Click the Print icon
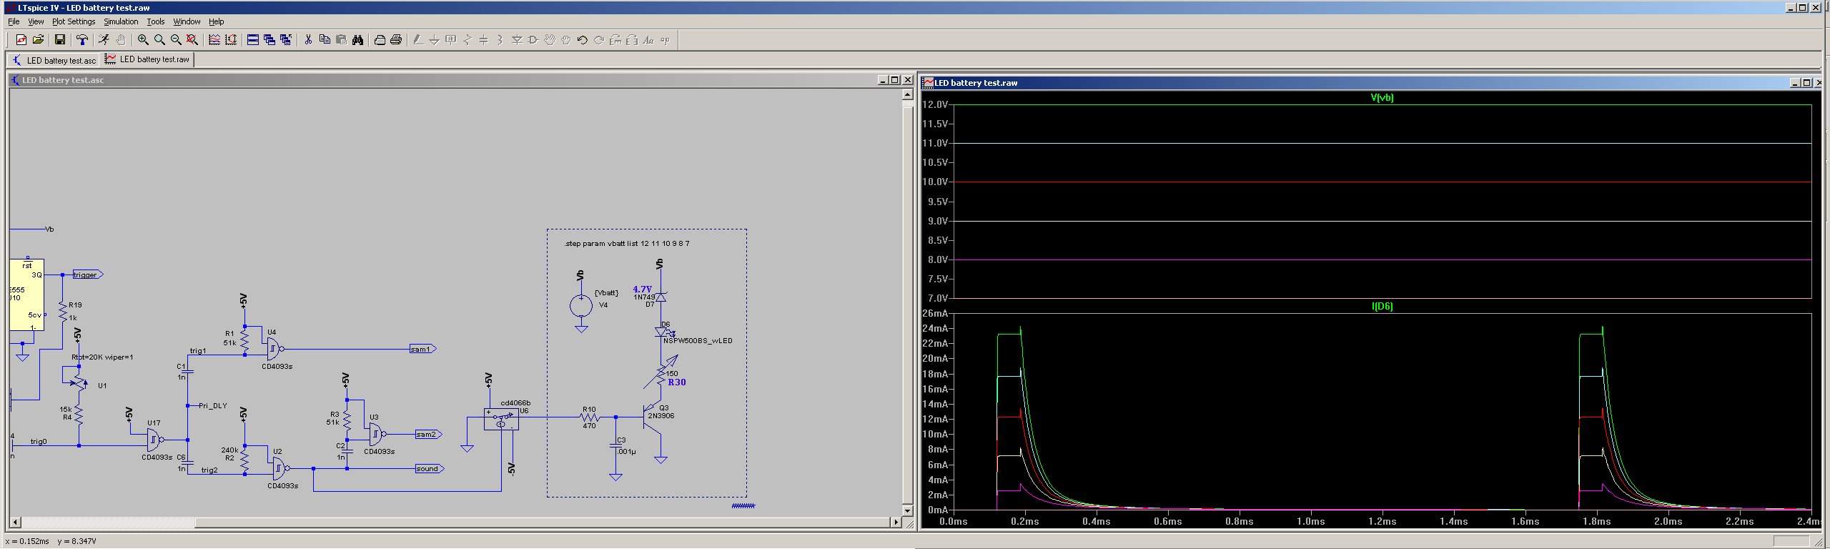This screenshot has height=549, width=1830. [396, 40]
